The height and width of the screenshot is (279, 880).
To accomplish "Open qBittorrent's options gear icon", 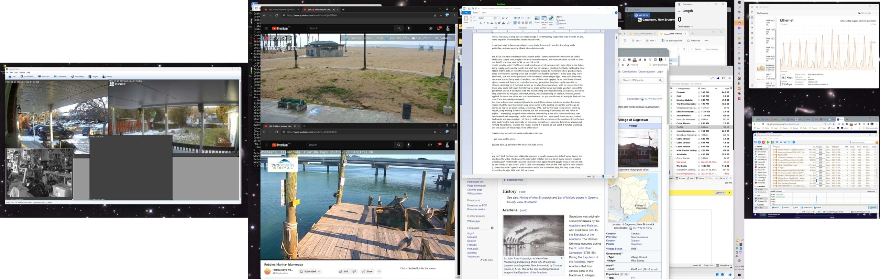I will [x=794, y=142].
